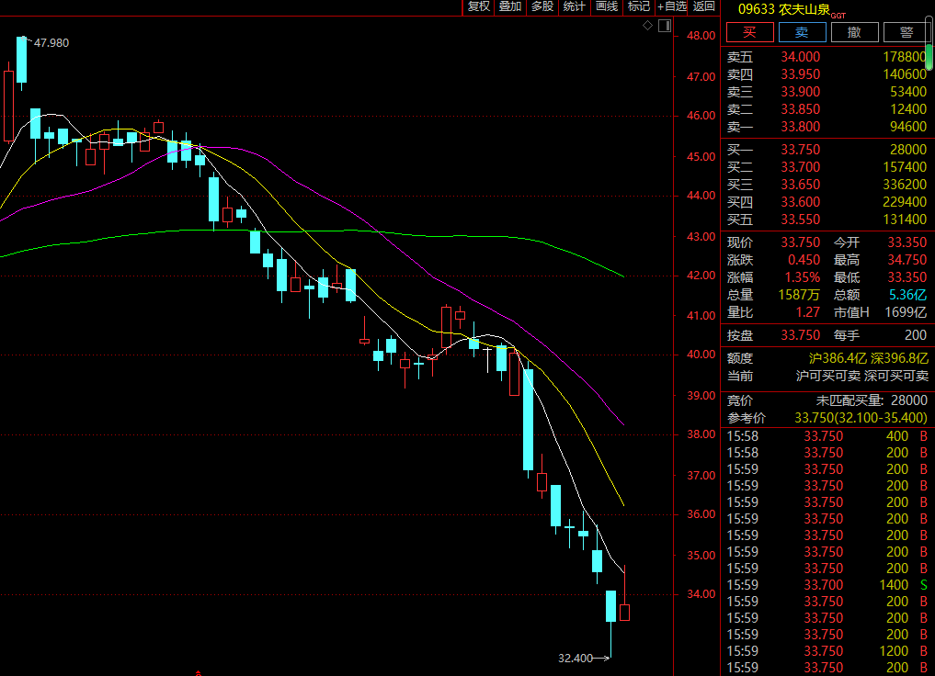Click 卖五 volume 178800
Screen dimensions: 935x676
[x=905, y=57]
